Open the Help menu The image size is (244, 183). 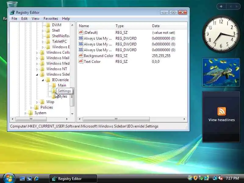(66, 19)
